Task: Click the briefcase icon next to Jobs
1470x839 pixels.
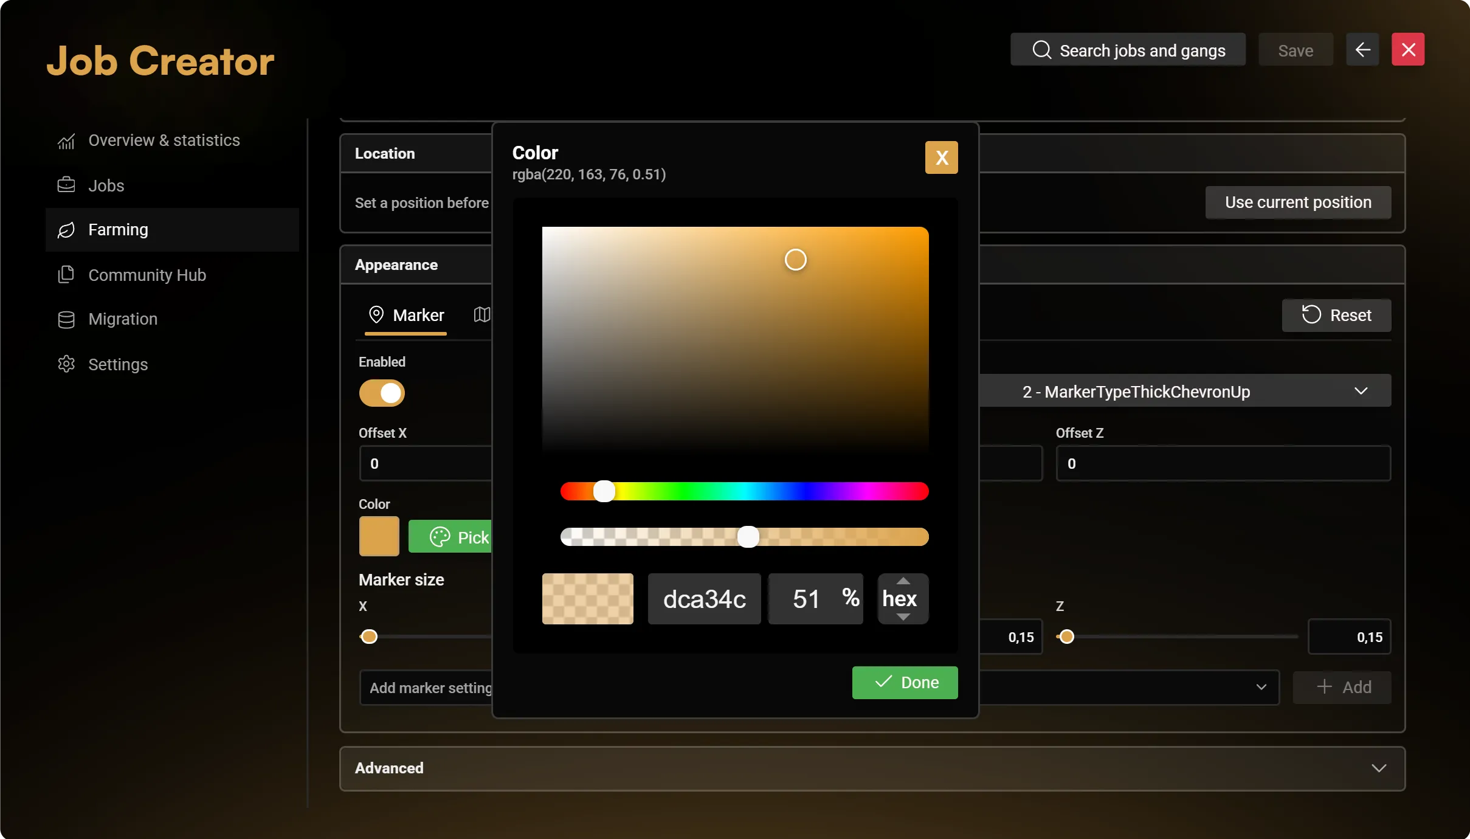Action: pyautogui.click(x=66, y=185)
